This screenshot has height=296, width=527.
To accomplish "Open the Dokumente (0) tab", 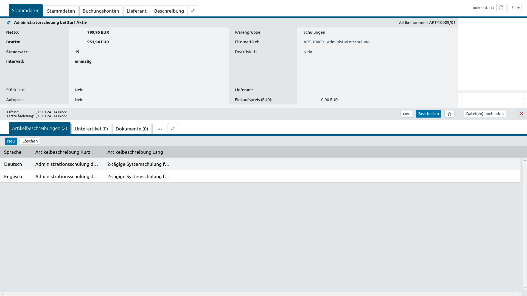I will click(132, 129).
